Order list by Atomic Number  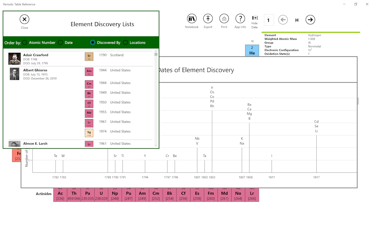click(25, 43)
